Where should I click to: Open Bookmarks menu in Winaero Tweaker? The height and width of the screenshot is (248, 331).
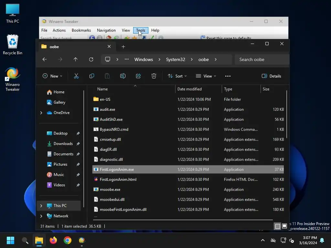[x=81, y=30]
